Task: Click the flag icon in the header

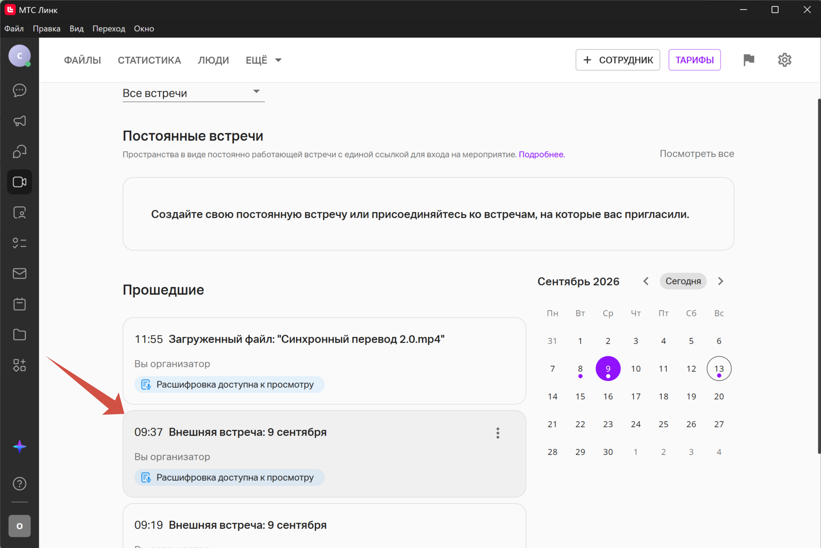Action: pos(749,60)
